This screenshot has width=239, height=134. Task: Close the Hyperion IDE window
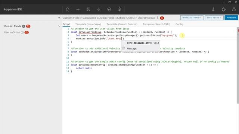click(236, 2)
